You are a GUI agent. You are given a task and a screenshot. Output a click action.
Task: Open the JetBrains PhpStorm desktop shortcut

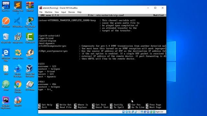click(x=6, y=102)
